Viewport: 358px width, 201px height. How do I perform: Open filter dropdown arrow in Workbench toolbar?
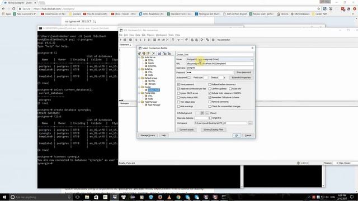[182, 40]
